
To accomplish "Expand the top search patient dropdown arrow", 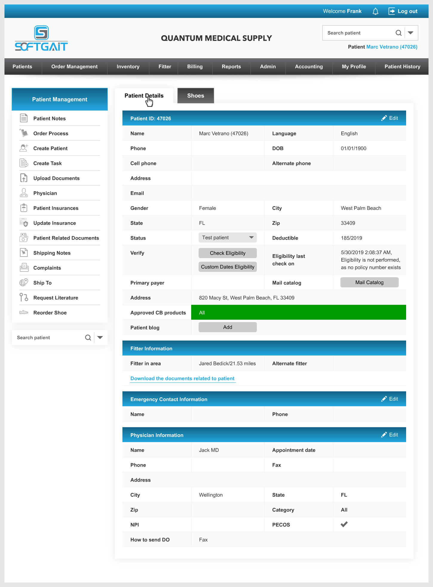I will (x=411, y=33).
